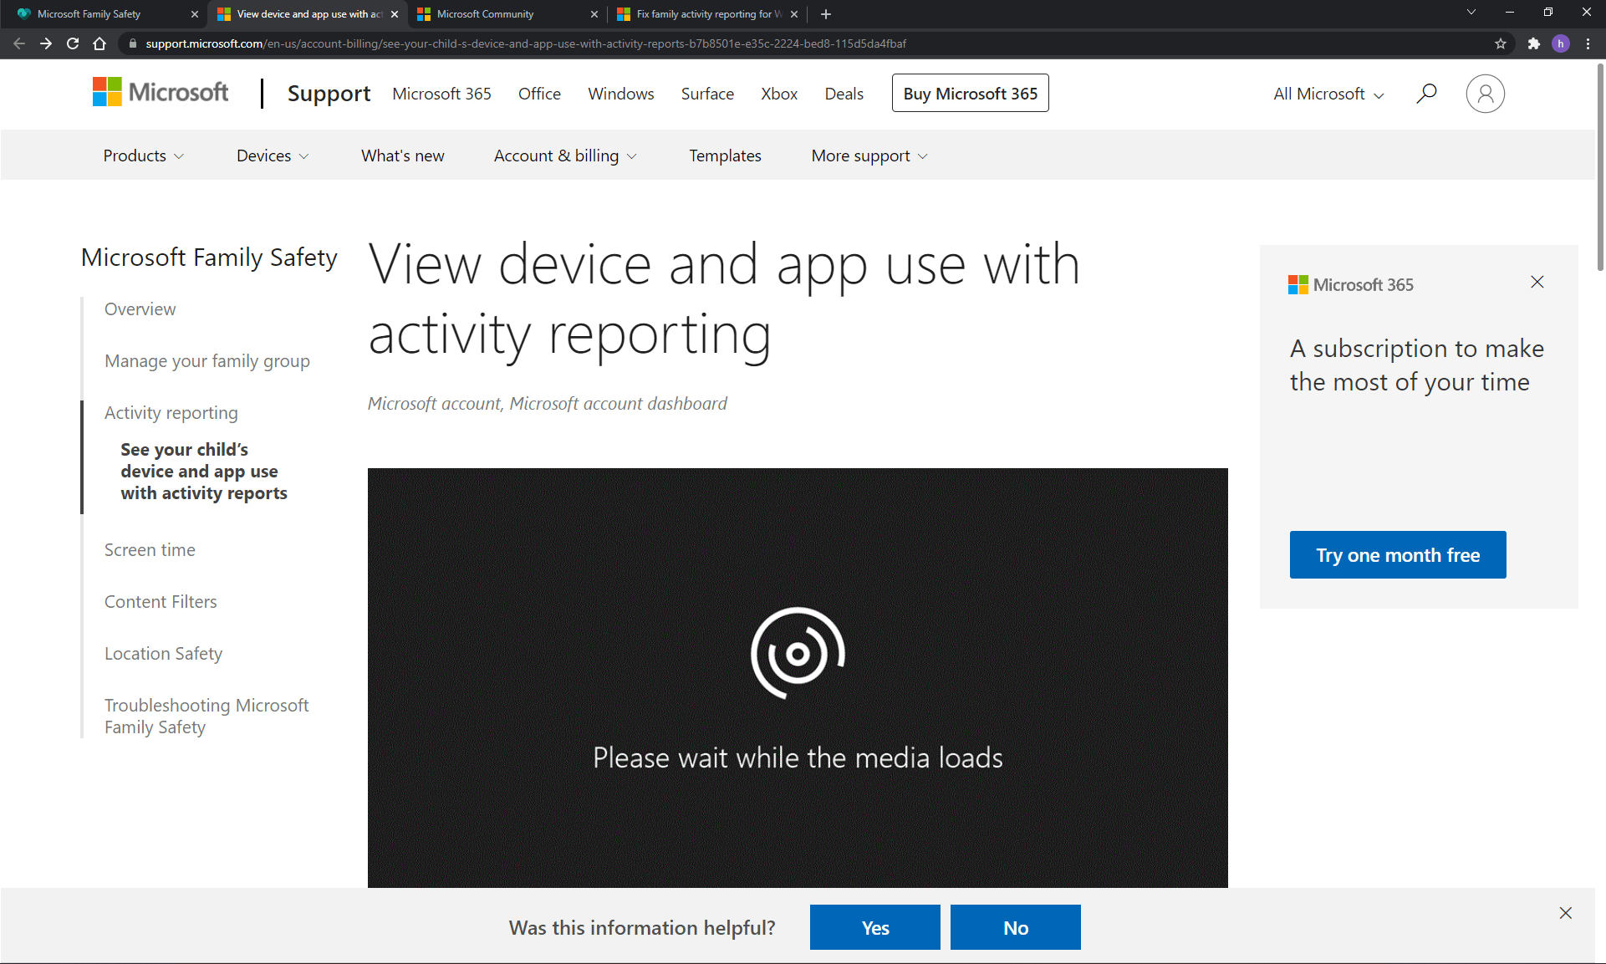Open Screen time in sidebar
Image resolution: width=1606 pixels, height=964 pixels.
tap(150, 550)
